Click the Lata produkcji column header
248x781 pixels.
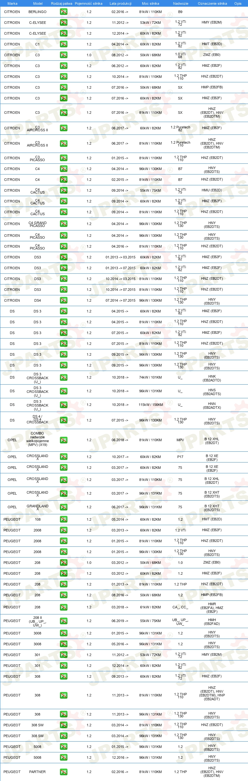[x=121, y=3]
